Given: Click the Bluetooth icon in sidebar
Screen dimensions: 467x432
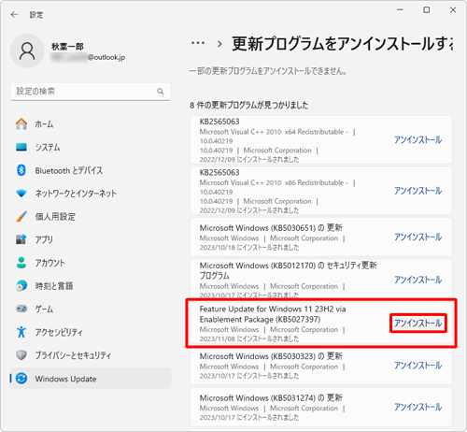Looking at the screenshot, I should pyautogui.click(x=21, y=170).
